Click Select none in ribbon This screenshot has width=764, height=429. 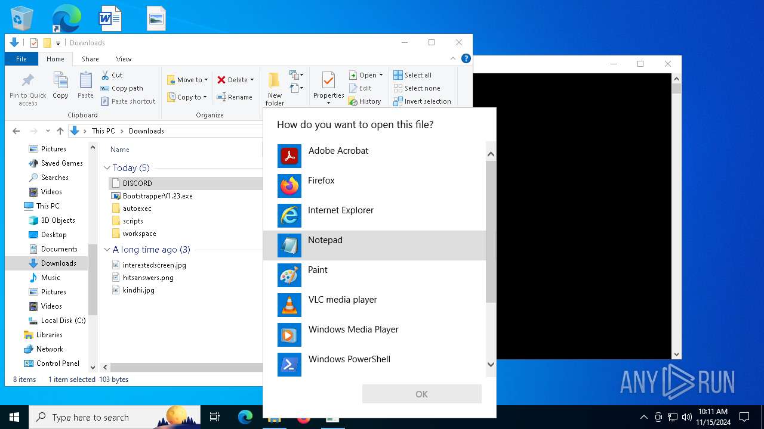pyautogui.click(x=417, y=88)
